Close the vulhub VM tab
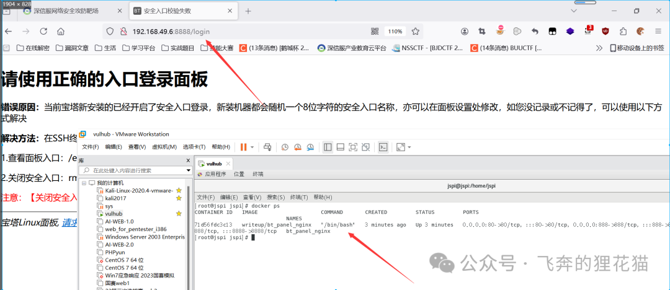This screenshot has height=290, width=670. [x=228, y=164]
